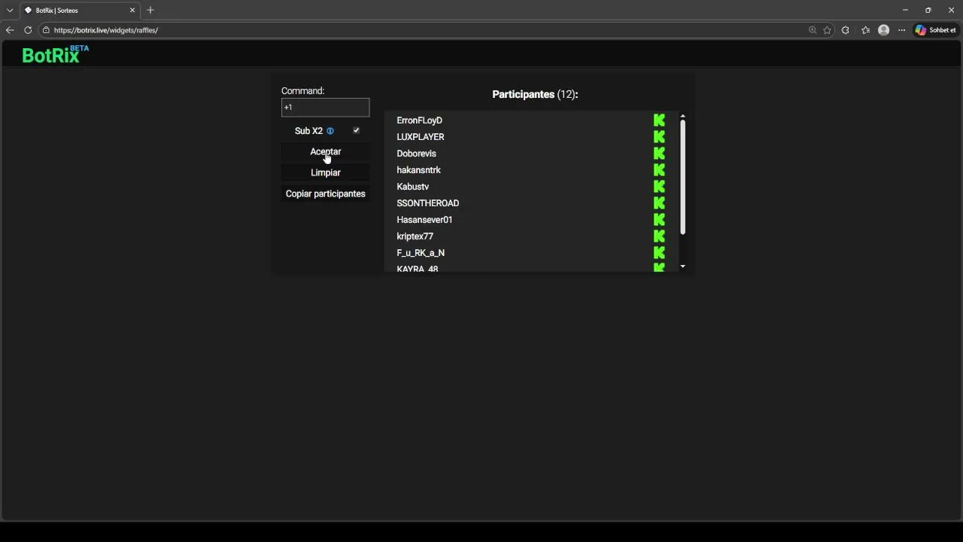This screenshot has width=963, height=542.
Task: Go back with the browser back arrow
Action: pos(10,30)
